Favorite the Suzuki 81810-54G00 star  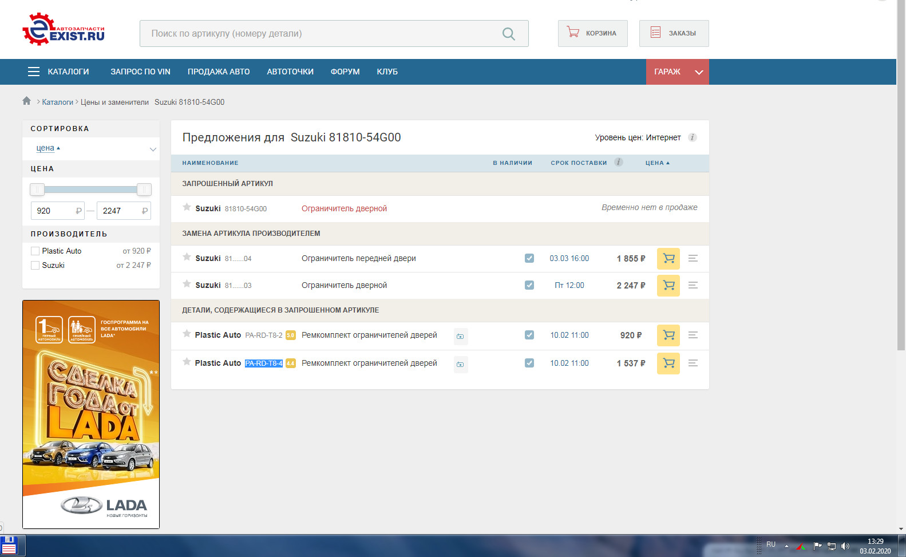[x=187, y=207]
